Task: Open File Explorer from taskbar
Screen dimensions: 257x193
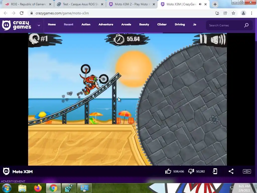Action: pos(22,188)
